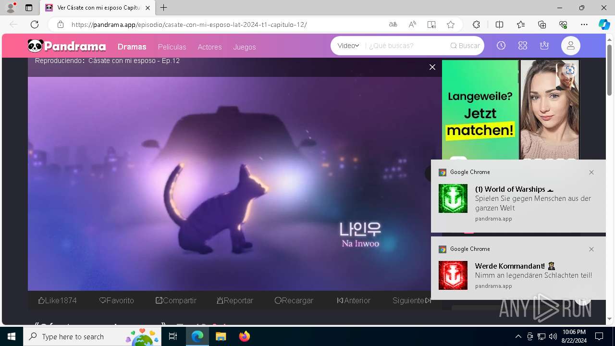This screenshot has width=615, height=346.
Task: Dismiss the World of Warships notification
Action: (x=591, y=172)
